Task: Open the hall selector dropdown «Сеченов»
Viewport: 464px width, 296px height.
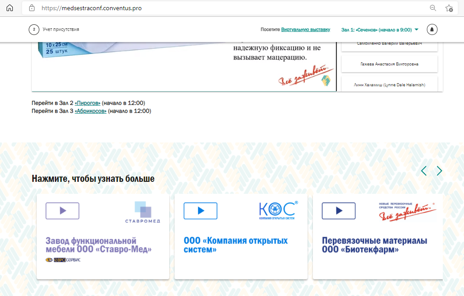Action: pyautogui.click(x=380, y=30)
